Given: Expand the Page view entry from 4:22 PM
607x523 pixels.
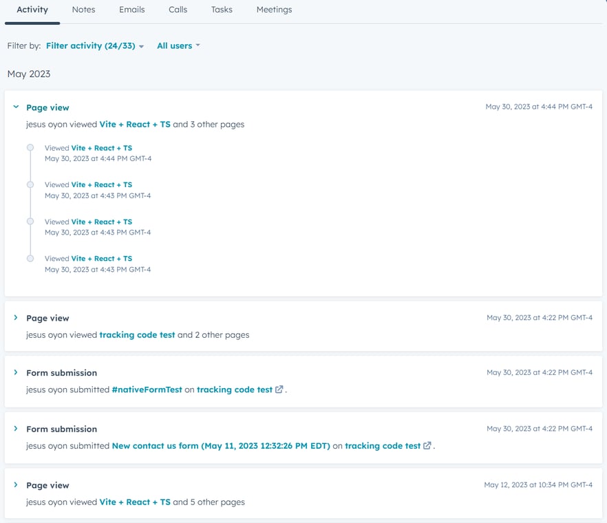Looking at the screenshot, I should [x=16, y=318].
